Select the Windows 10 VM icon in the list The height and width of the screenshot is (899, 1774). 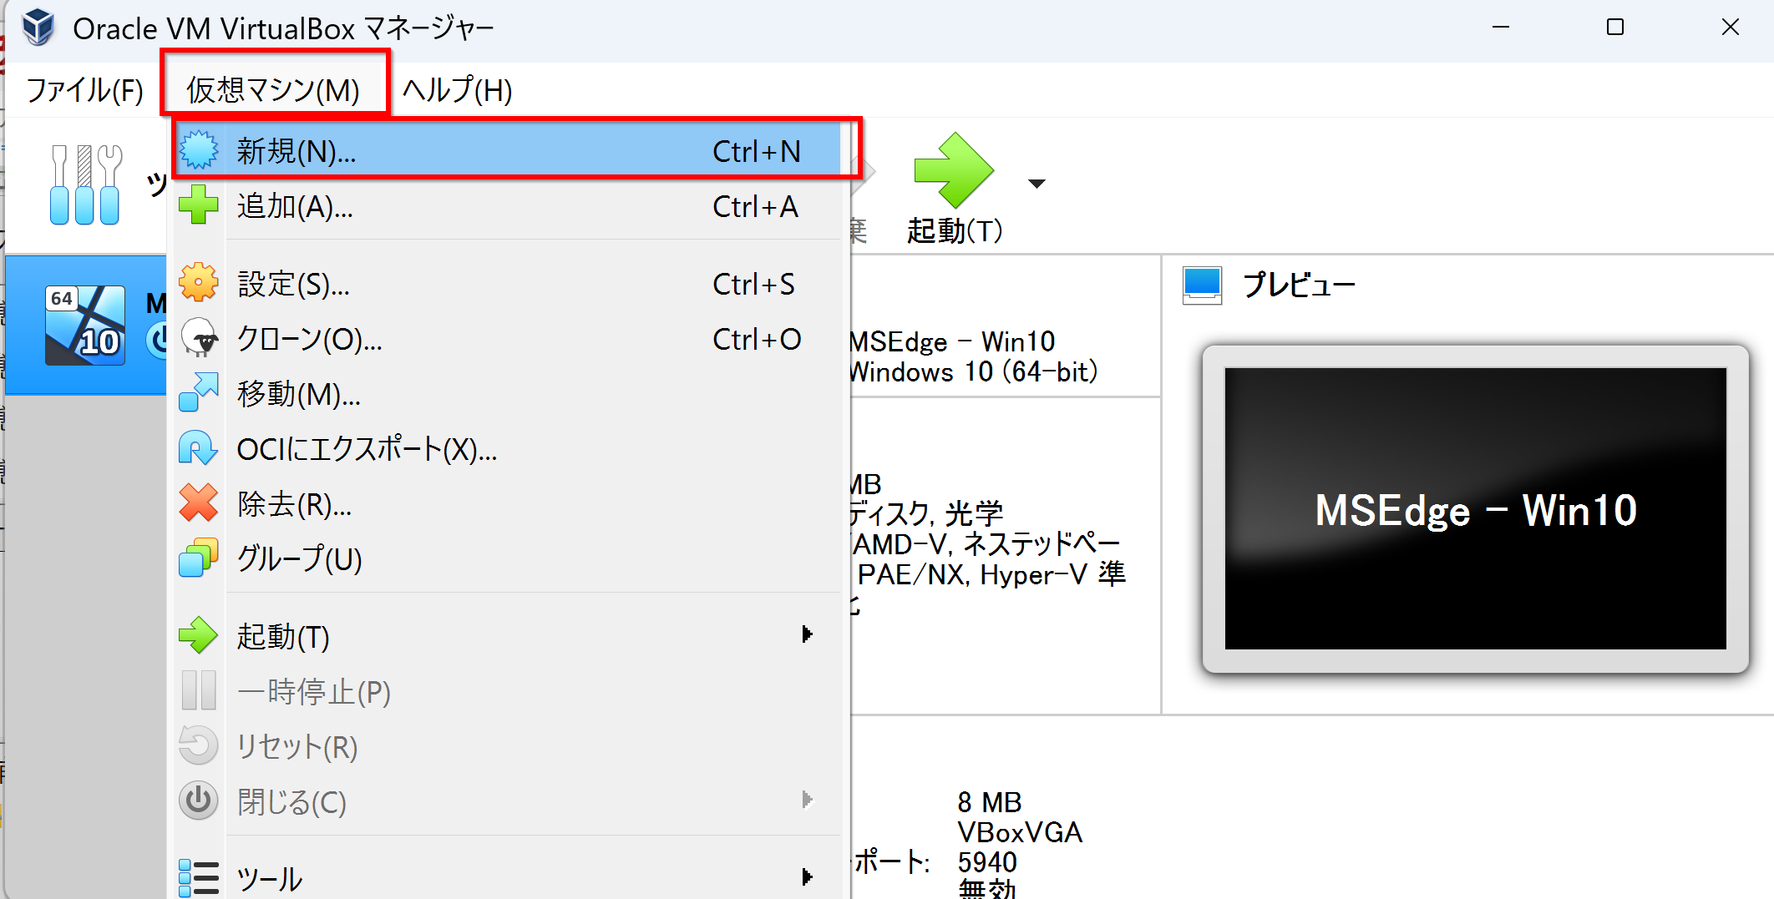(x=85, y=326)
